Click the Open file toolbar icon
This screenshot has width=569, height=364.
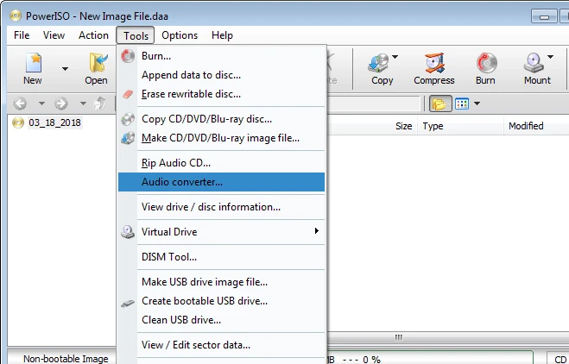[x=98, y=63]
